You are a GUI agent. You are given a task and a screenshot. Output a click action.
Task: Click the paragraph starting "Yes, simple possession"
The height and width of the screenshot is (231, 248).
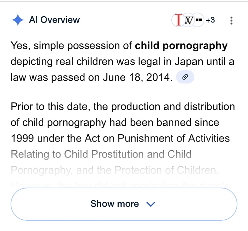click(x=119, y=62)
